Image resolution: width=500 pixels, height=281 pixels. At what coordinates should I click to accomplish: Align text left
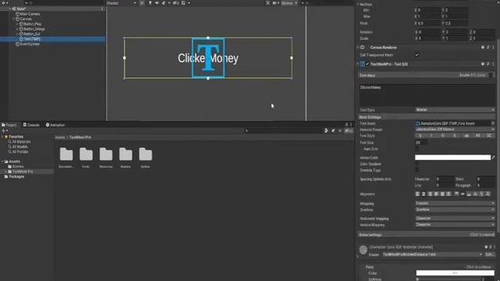click(417, 194)
